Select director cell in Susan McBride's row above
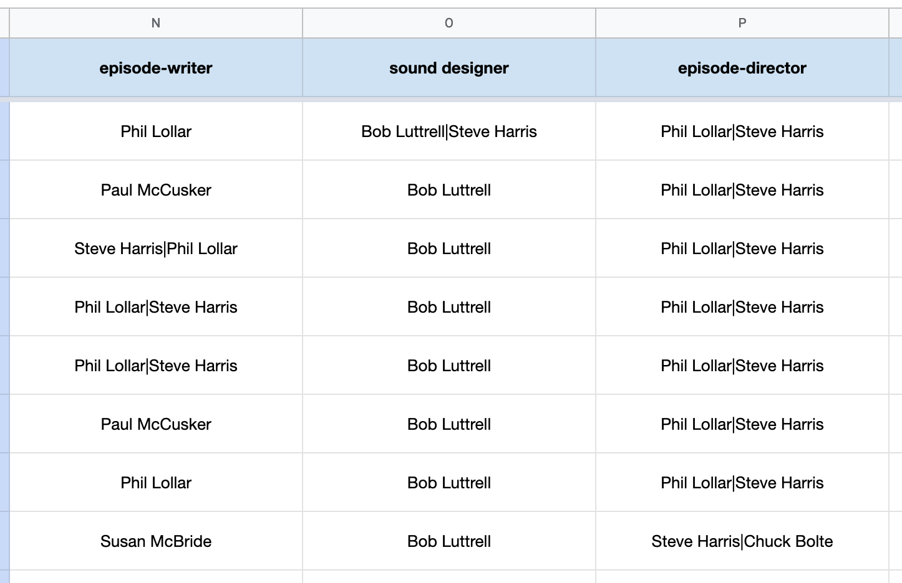Viewport: 902px width, 583px height. (x=742, y=483)
